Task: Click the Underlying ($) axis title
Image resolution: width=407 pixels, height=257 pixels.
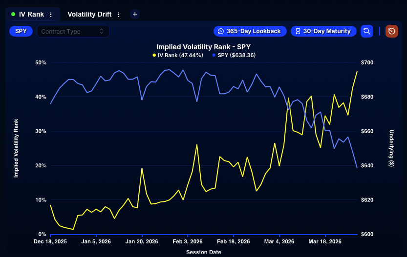Action: (391, 148)
